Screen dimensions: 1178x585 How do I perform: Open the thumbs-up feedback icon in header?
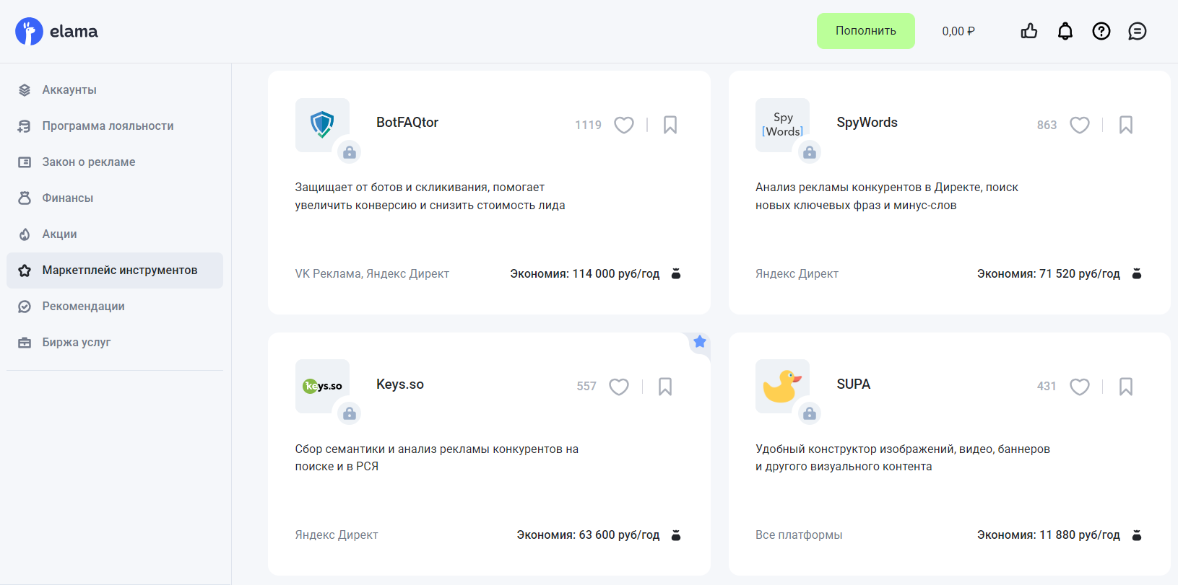[1029, 31]
